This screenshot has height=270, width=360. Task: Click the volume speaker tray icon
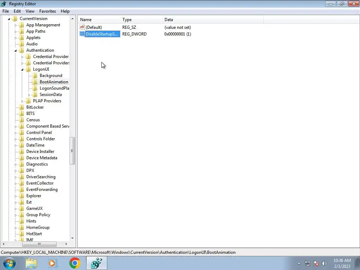click(x=324, y=264)
